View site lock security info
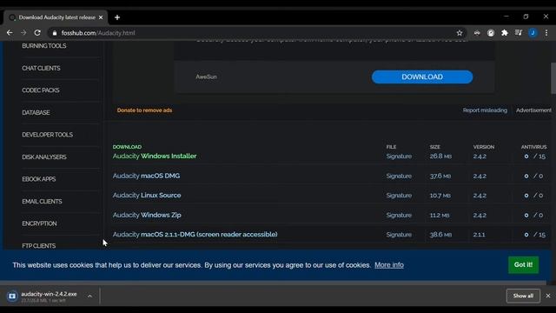 [x=55, y=33]
